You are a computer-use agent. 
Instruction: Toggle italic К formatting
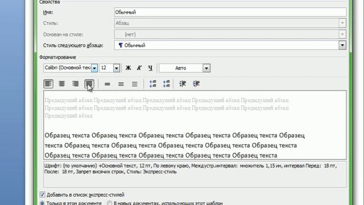pyautogui.click(x=139, y=68)
